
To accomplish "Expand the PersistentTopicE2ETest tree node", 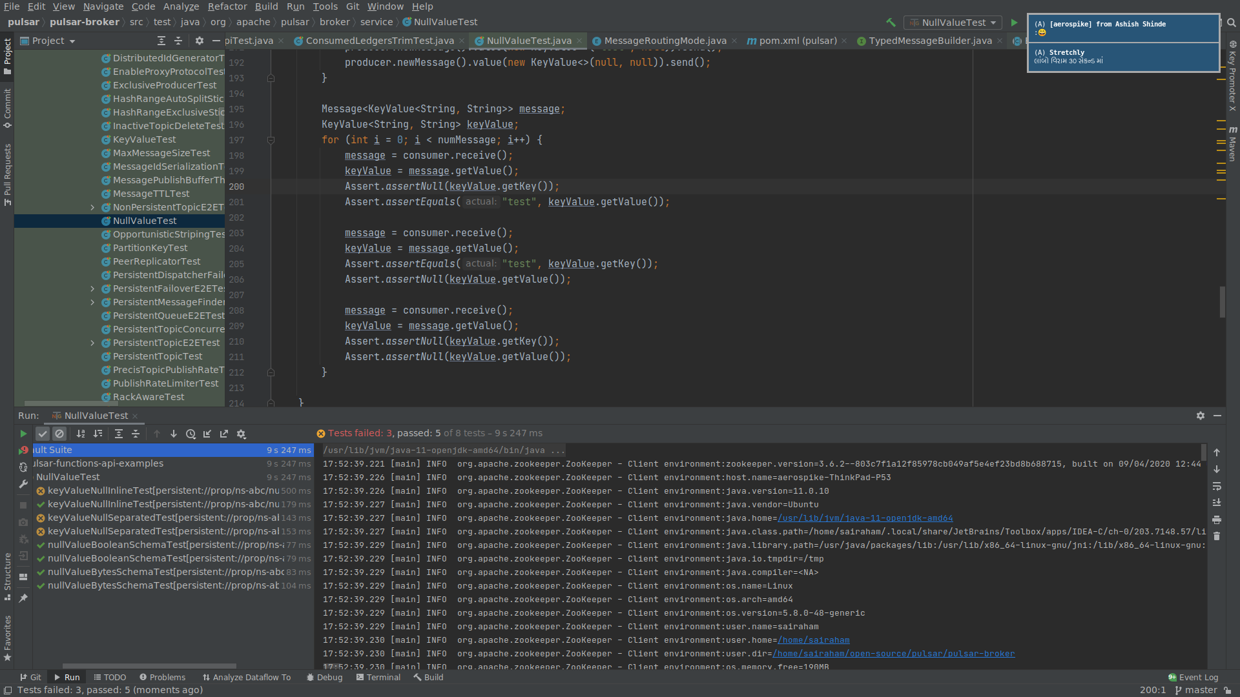I will [x=92, y=343].
